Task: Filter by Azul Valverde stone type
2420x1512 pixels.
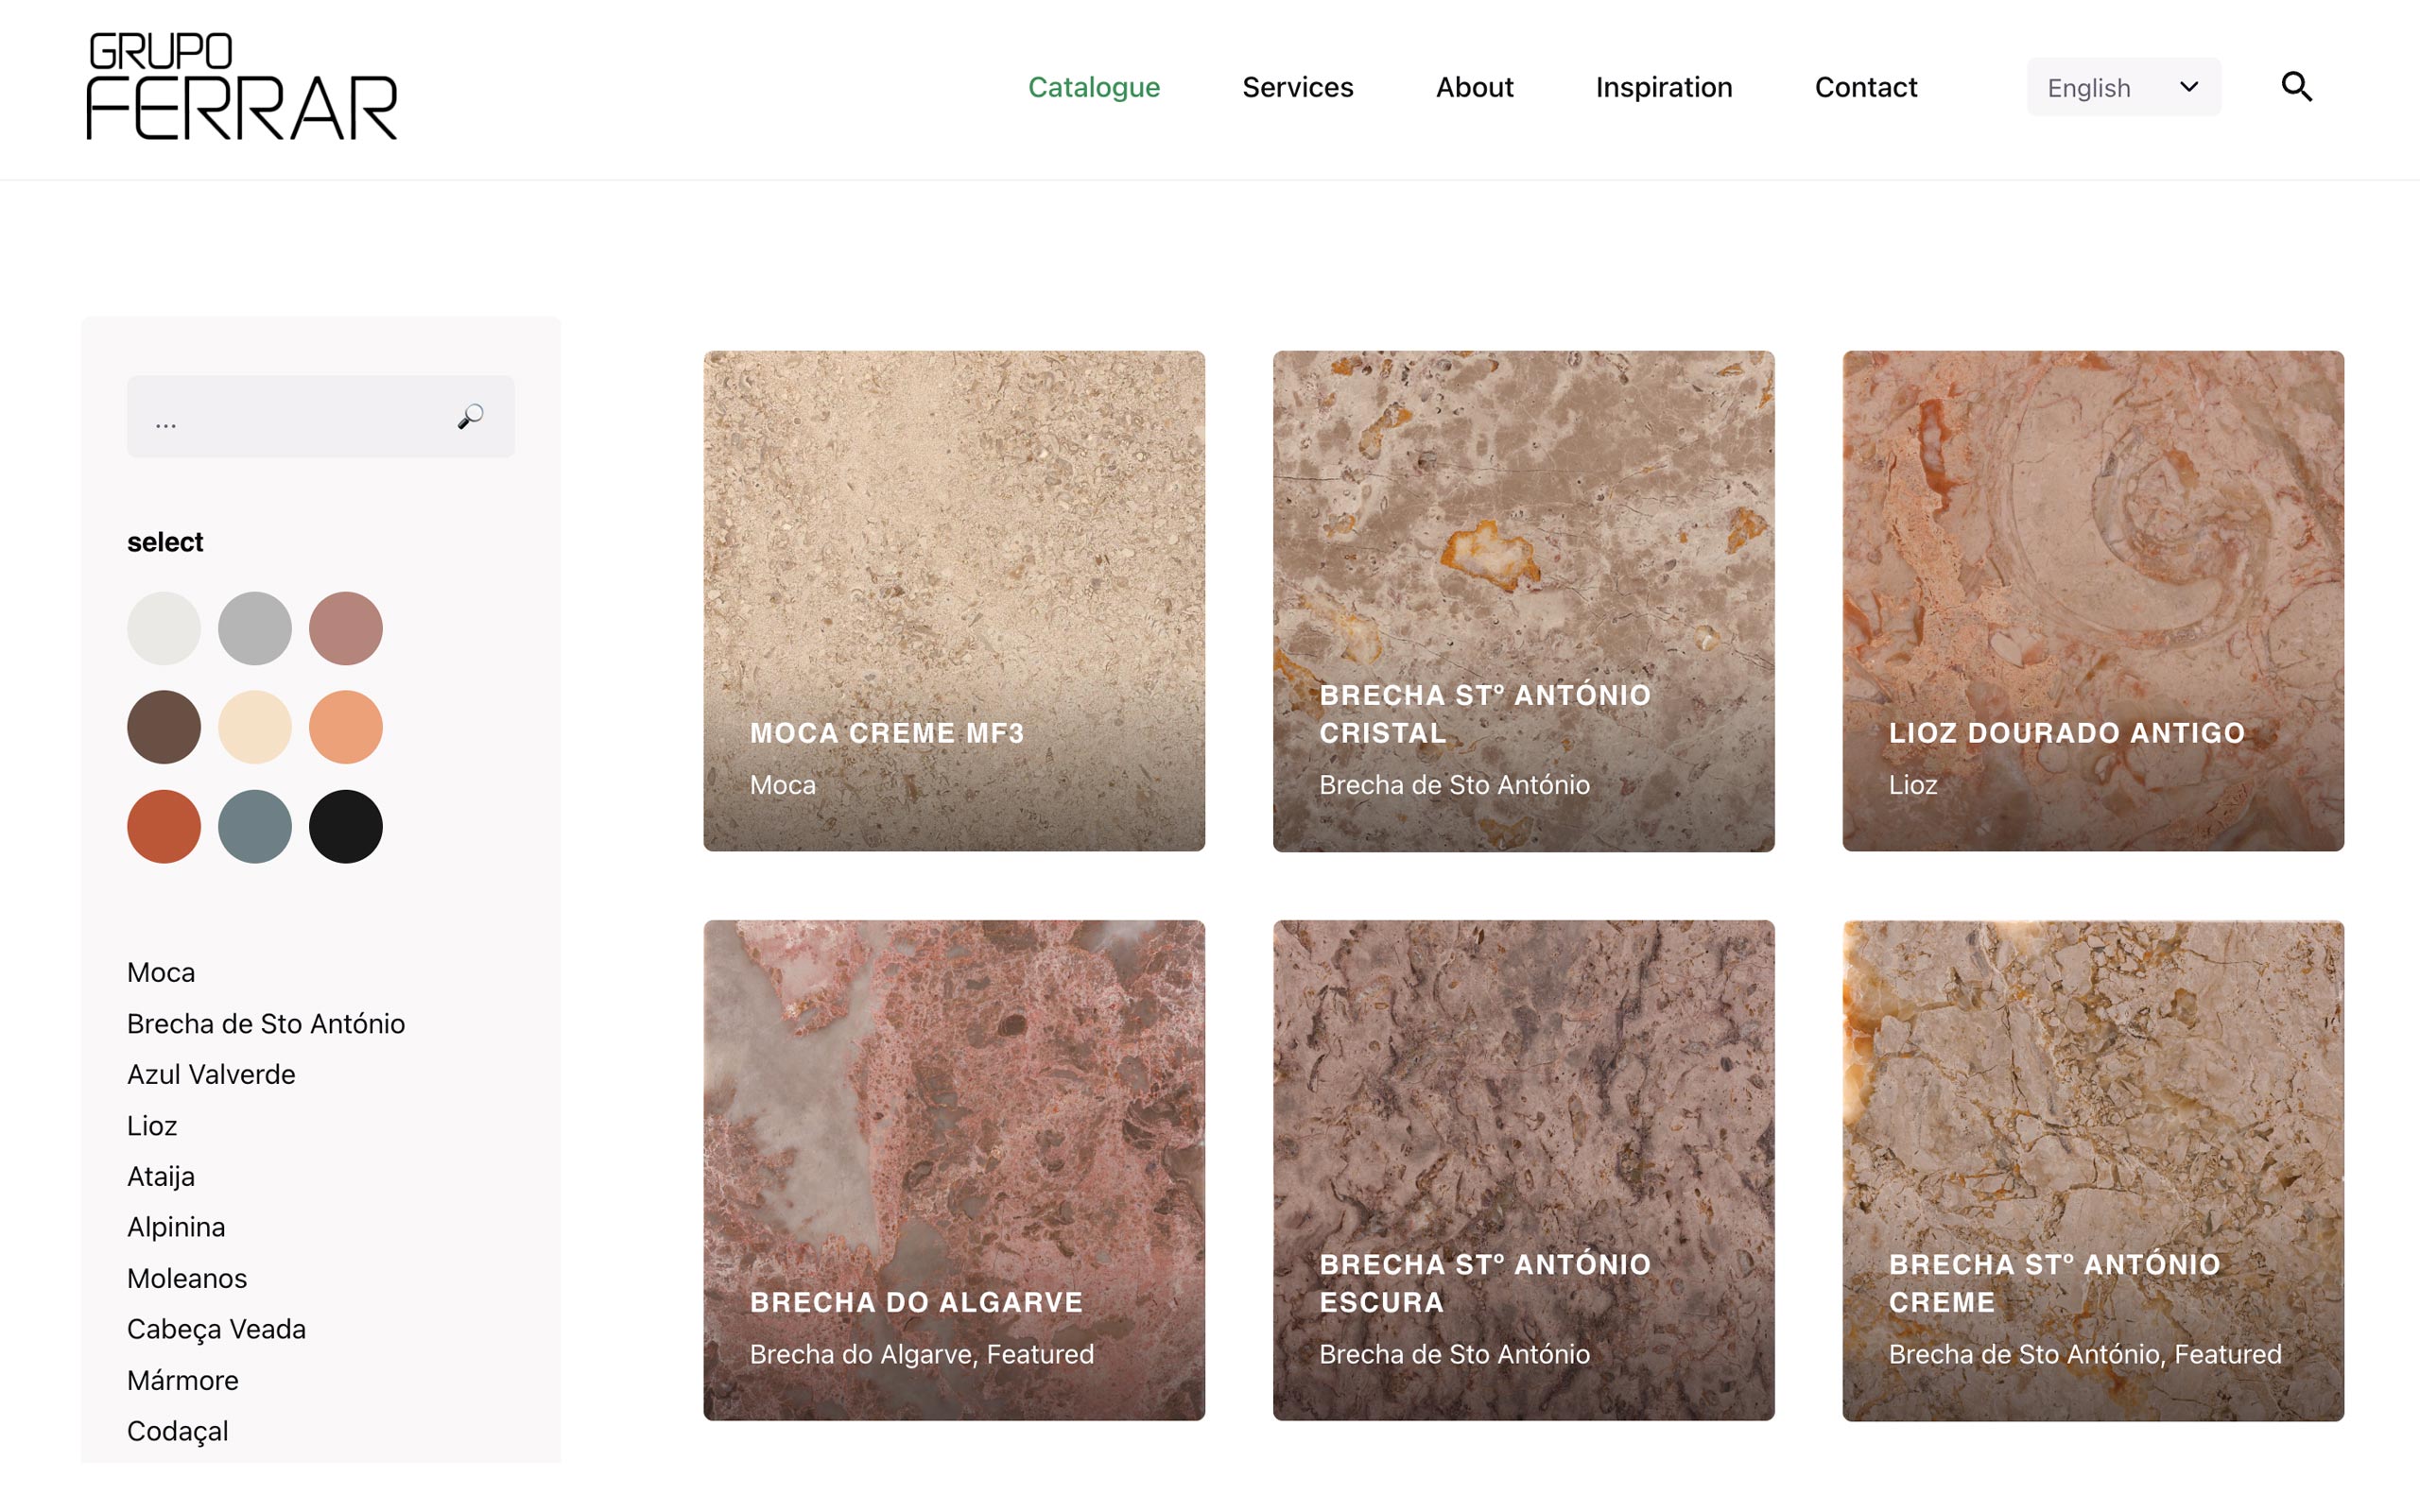Action: coord(211,1074)
